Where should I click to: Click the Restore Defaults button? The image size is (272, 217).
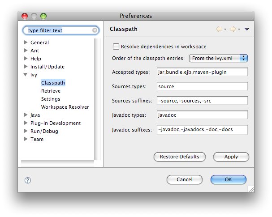[x=180, y=157]
